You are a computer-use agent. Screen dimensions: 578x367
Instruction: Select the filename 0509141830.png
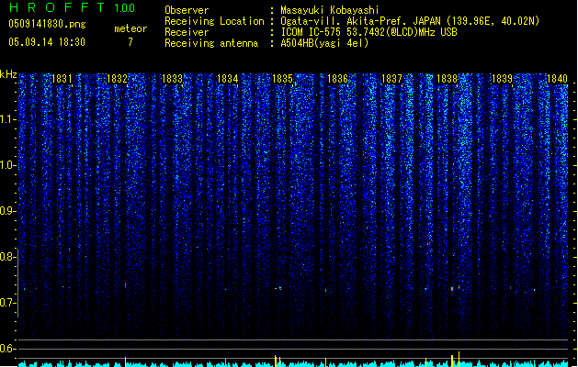pyautogui.click(x=47, y=24)
